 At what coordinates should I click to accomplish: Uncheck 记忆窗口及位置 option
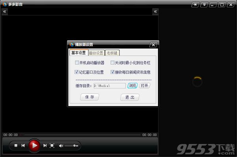click(77, 72)
